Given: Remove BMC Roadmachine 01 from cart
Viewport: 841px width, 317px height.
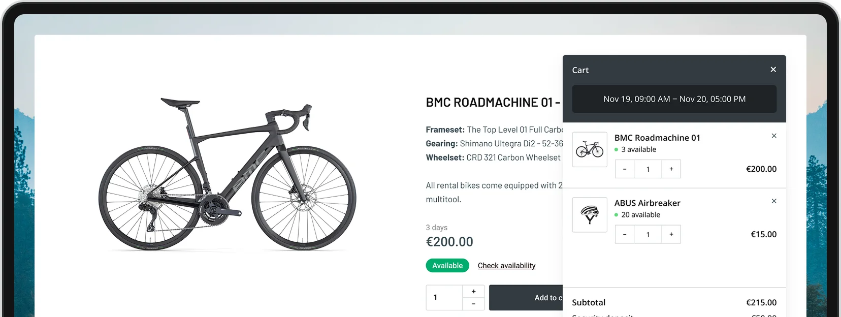Looking at the screenshot, I should [774, 136].
